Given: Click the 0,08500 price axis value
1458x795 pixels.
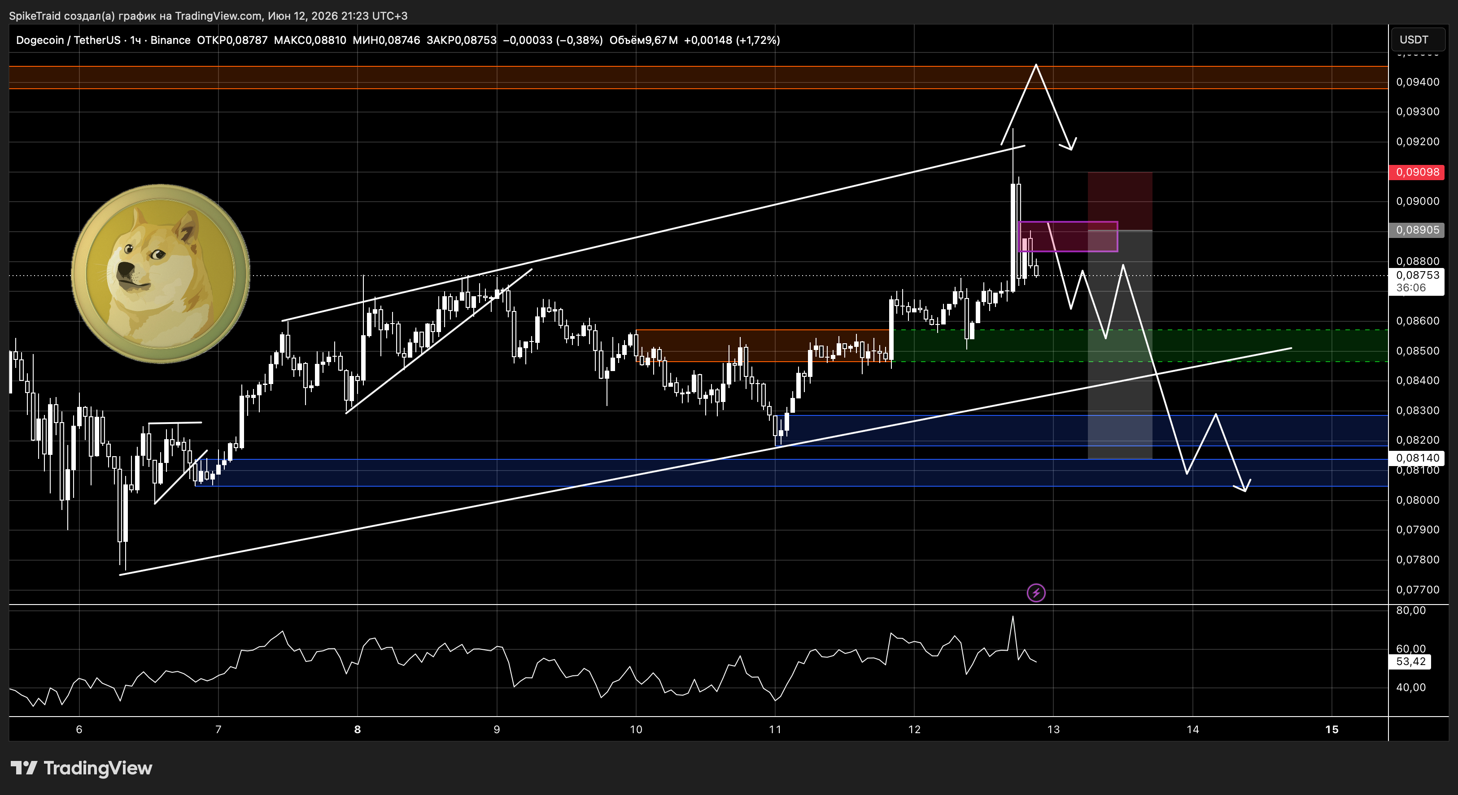Looking at the screenshot, I should [1418, 350].
